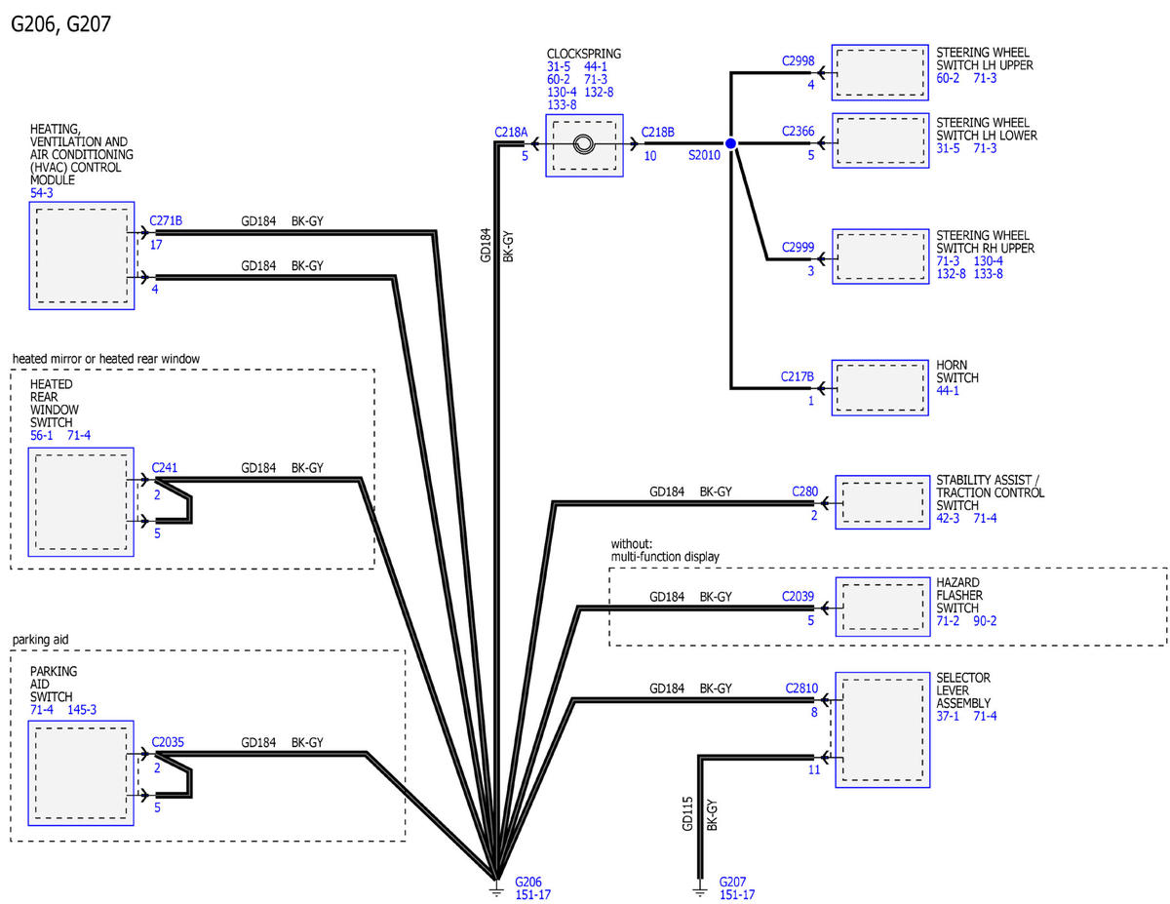Image resolution: width=1170 pixels, height=904 pixels.
Task: Open parking aid connector C2035
Action: point(167,742)
